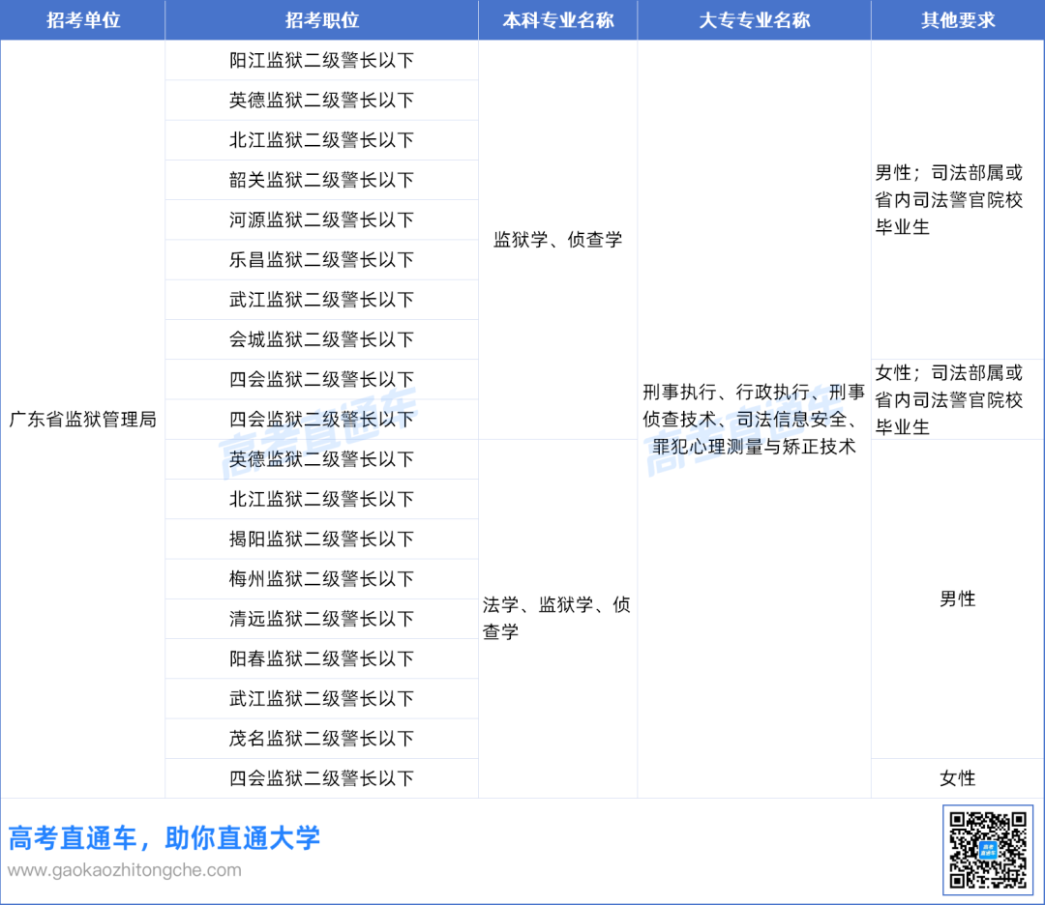Click the 河源监狱二级警长以下 row
1045x905 pixels.
coord(321,219)
